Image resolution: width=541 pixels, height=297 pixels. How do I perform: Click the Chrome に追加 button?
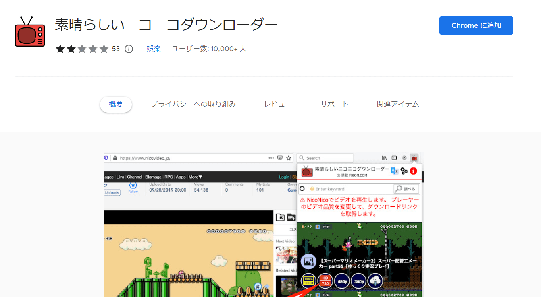[476, 25]
